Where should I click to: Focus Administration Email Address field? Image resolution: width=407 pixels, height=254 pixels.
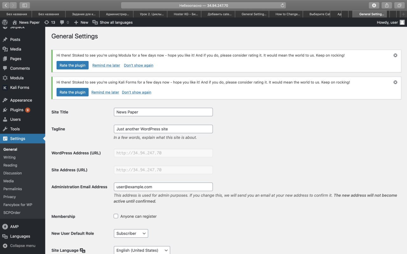tap(163, 187)
